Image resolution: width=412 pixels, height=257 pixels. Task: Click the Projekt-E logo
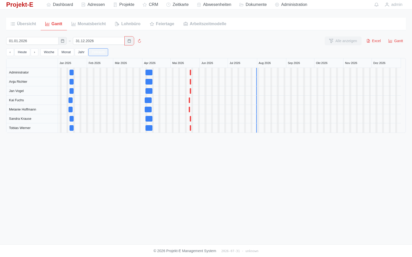click(20, 5)
